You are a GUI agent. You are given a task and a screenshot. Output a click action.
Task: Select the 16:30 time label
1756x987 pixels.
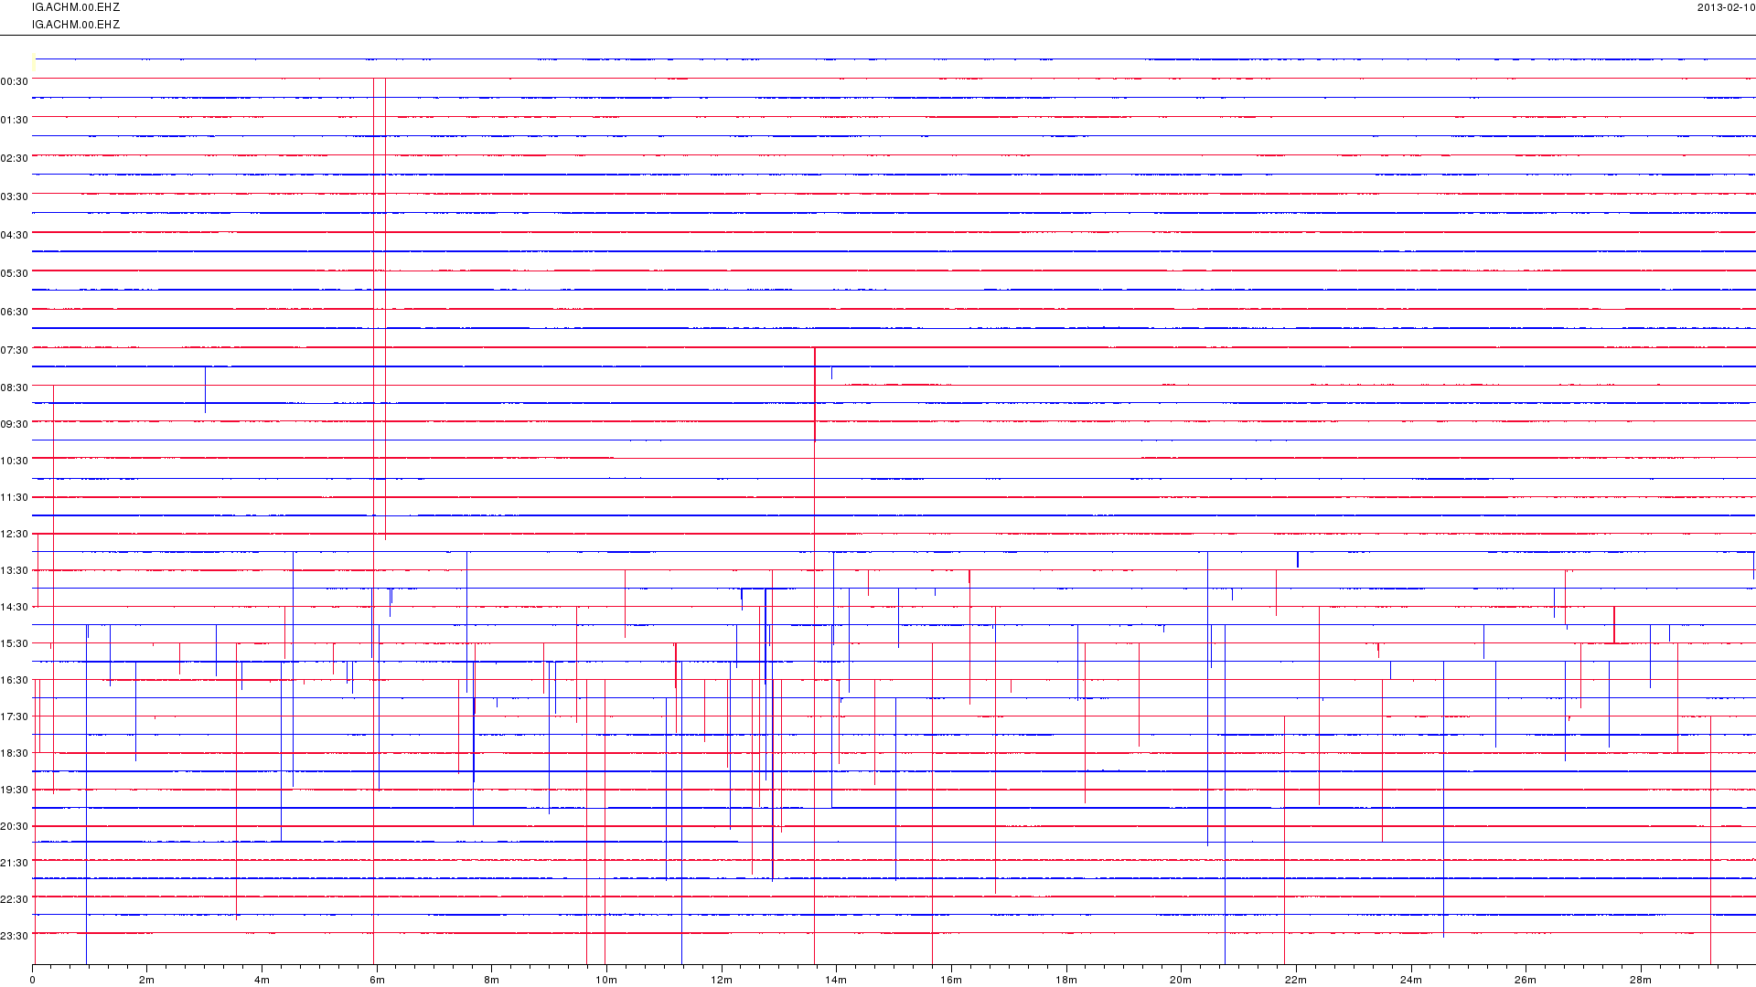coord(15,680)
